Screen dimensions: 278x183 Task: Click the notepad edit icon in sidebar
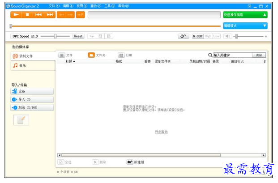pos(21,120)
